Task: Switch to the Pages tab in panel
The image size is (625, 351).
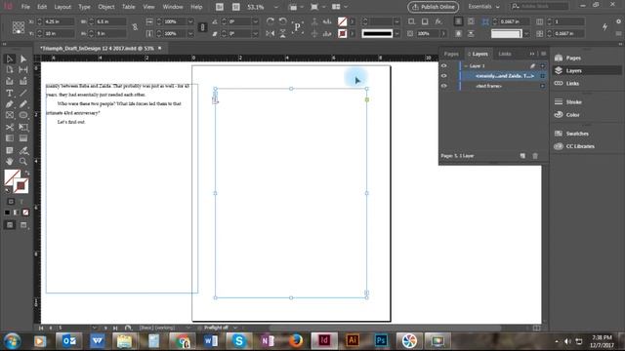Action: click(x=451, y=54)
